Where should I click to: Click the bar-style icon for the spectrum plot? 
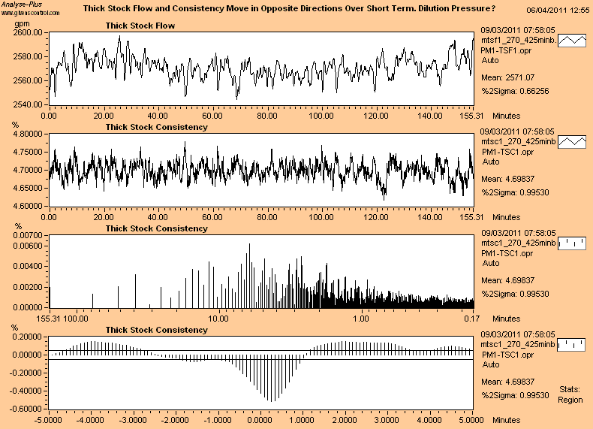(573, 243)
